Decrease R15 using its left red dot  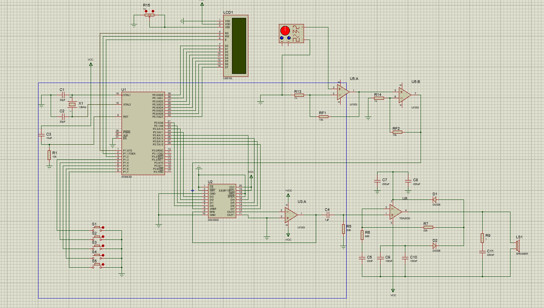click(x=146, y=11)
